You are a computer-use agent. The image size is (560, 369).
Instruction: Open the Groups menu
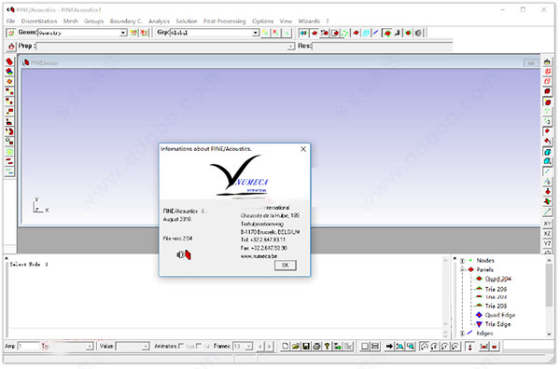tap(93, 21)
